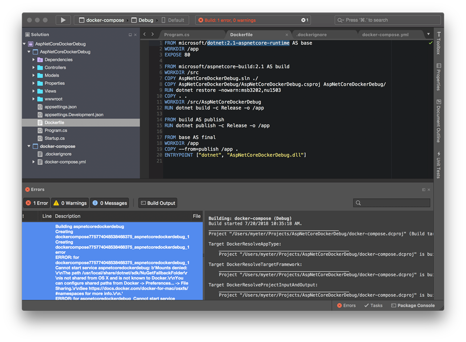
Task: Switch to the docker-compose.yml tab
Action: (x=385, y=34)
